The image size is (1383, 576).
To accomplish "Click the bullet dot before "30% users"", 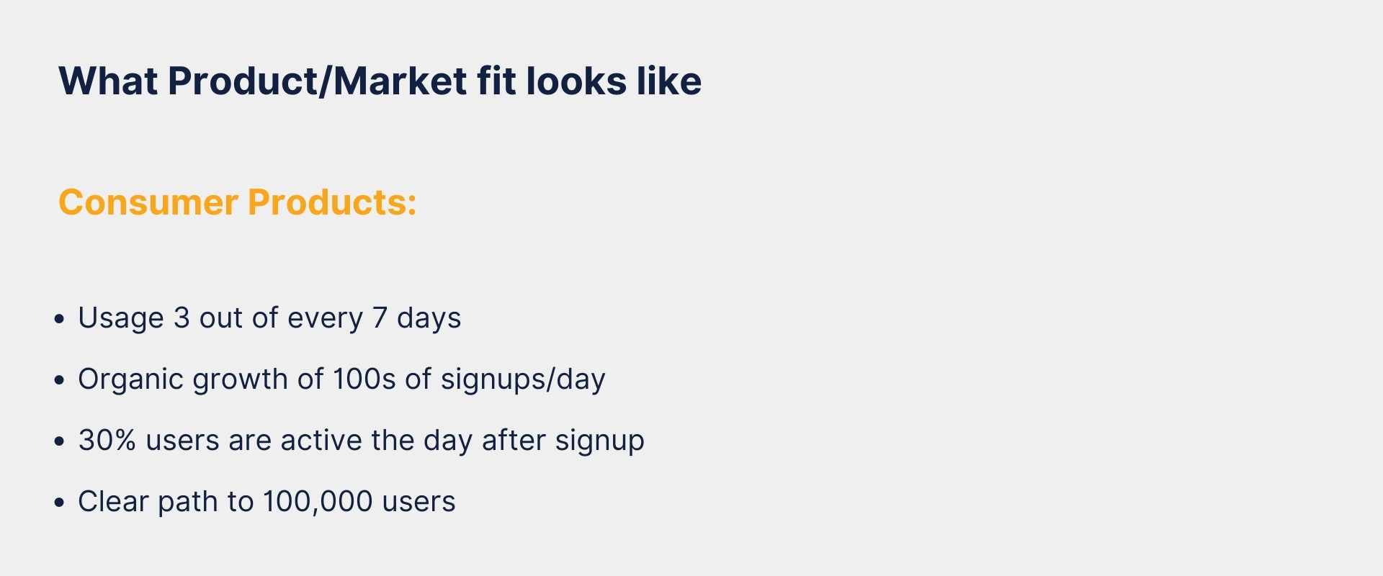I will (x=60, y=441).
